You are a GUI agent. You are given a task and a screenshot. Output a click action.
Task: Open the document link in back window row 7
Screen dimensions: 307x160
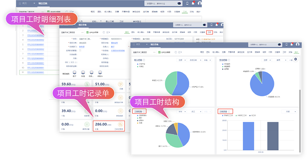coord(36,54)
